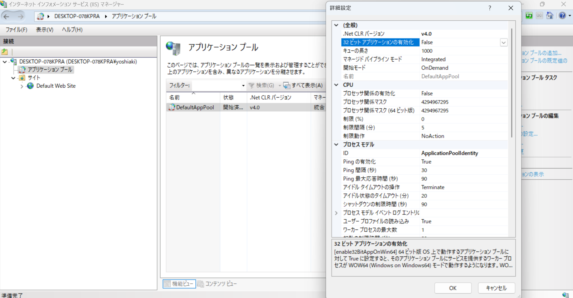Select the 制限 (%) property row
Image resolution: width=573 pixels, height=298 pixels.
coord(424,119)
